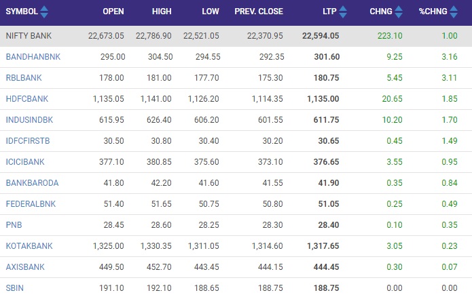Image resolution: width=472 pixels, height=297 pixels.
Task: Click the CHNG column header label
Action: click(x=381, y=12)
